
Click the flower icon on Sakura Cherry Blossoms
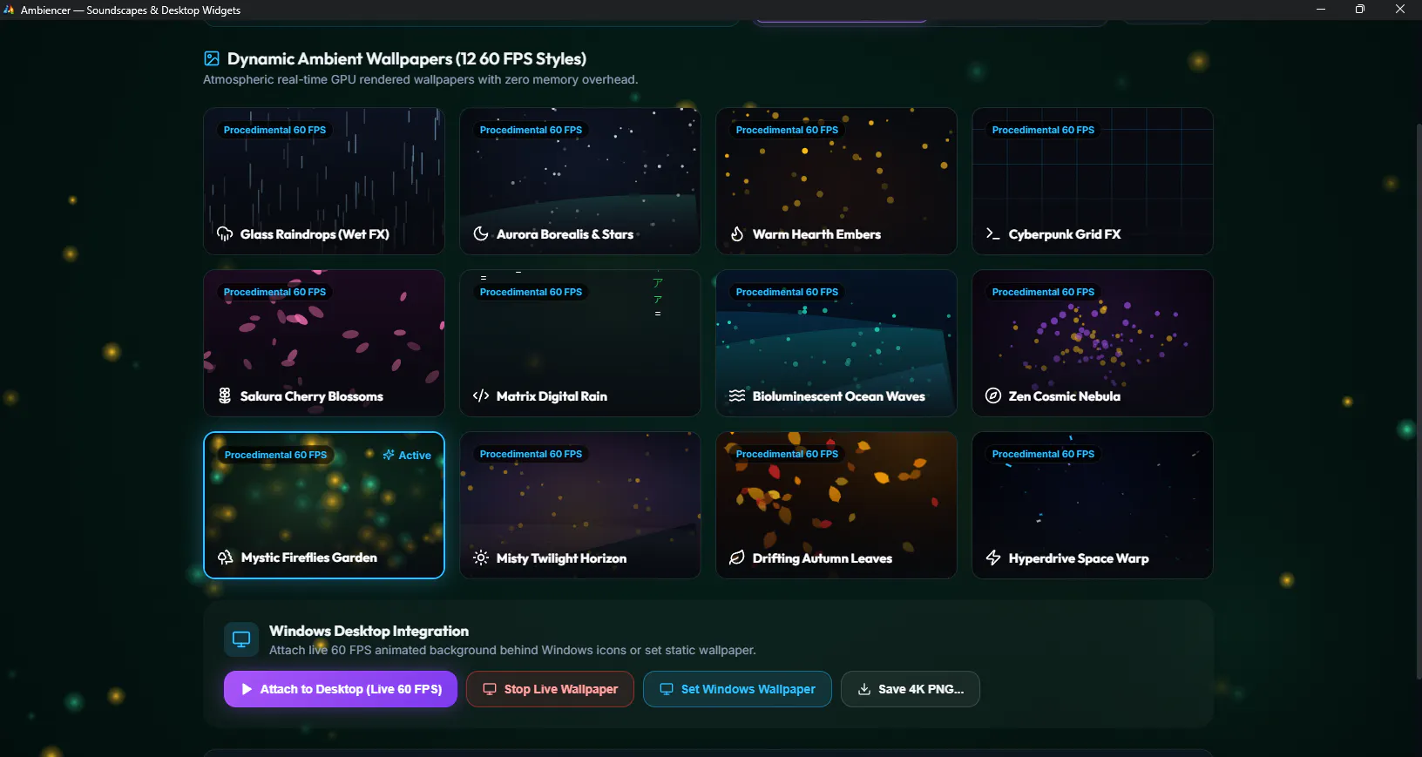(x=225, y=396)
